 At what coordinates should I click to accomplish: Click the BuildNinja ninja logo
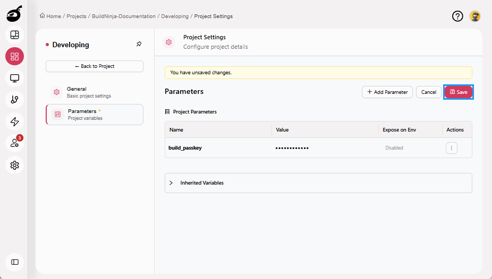(x=14, y=13)
